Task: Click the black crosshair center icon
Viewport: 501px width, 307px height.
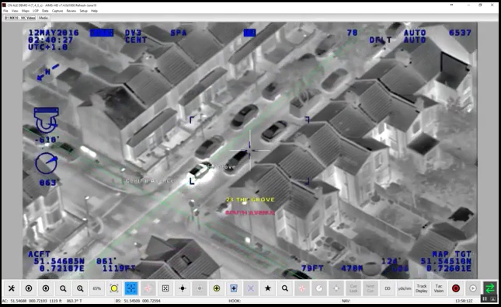Action: click(183, 288)
